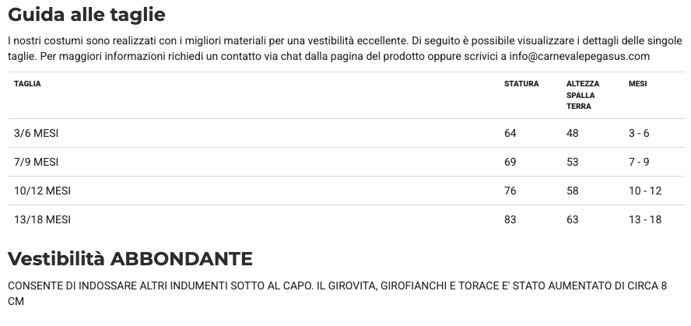Screen dimensions: 691x326
Task: Click the ALTEZZA SPALLA TERRA column header
Action: [582, 95]
